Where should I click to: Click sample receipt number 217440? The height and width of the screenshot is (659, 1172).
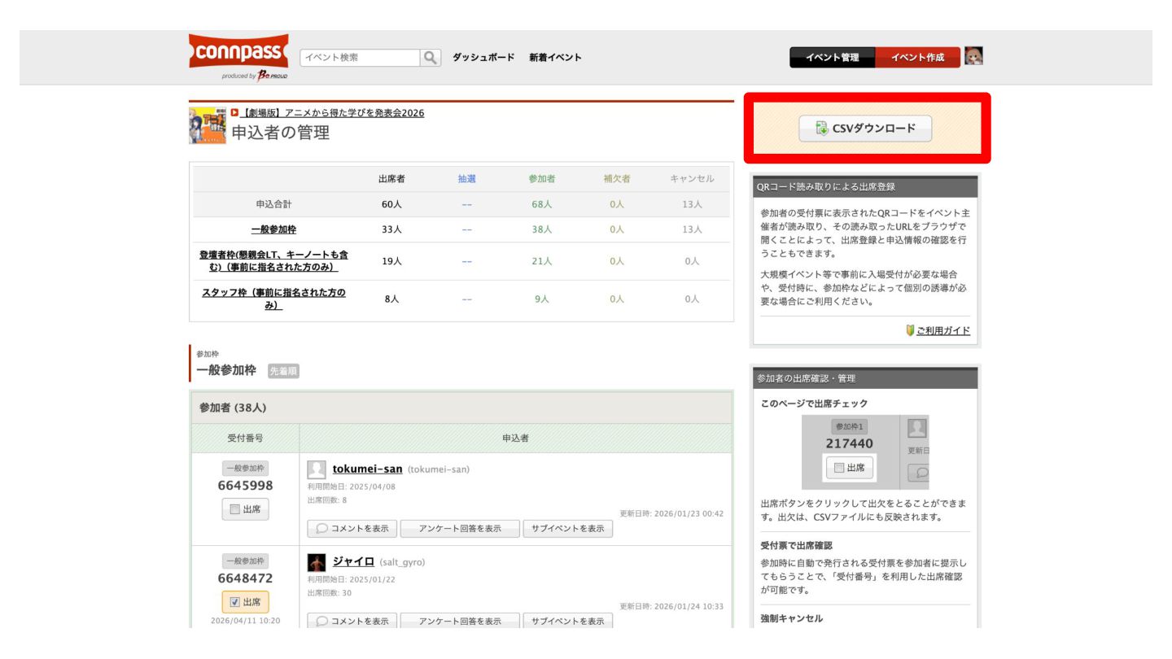coord(849,443)
